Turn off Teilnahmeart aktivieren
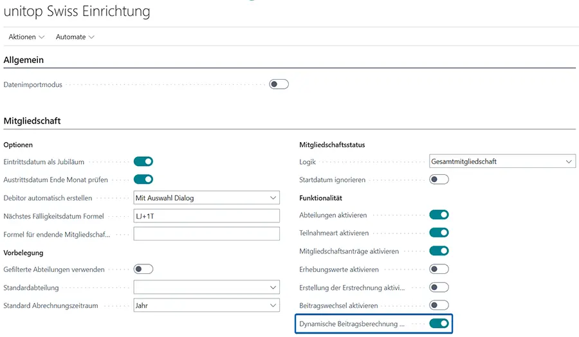This screenshot has width=579, height=337. pyautogui.click(x=439, y=233)
